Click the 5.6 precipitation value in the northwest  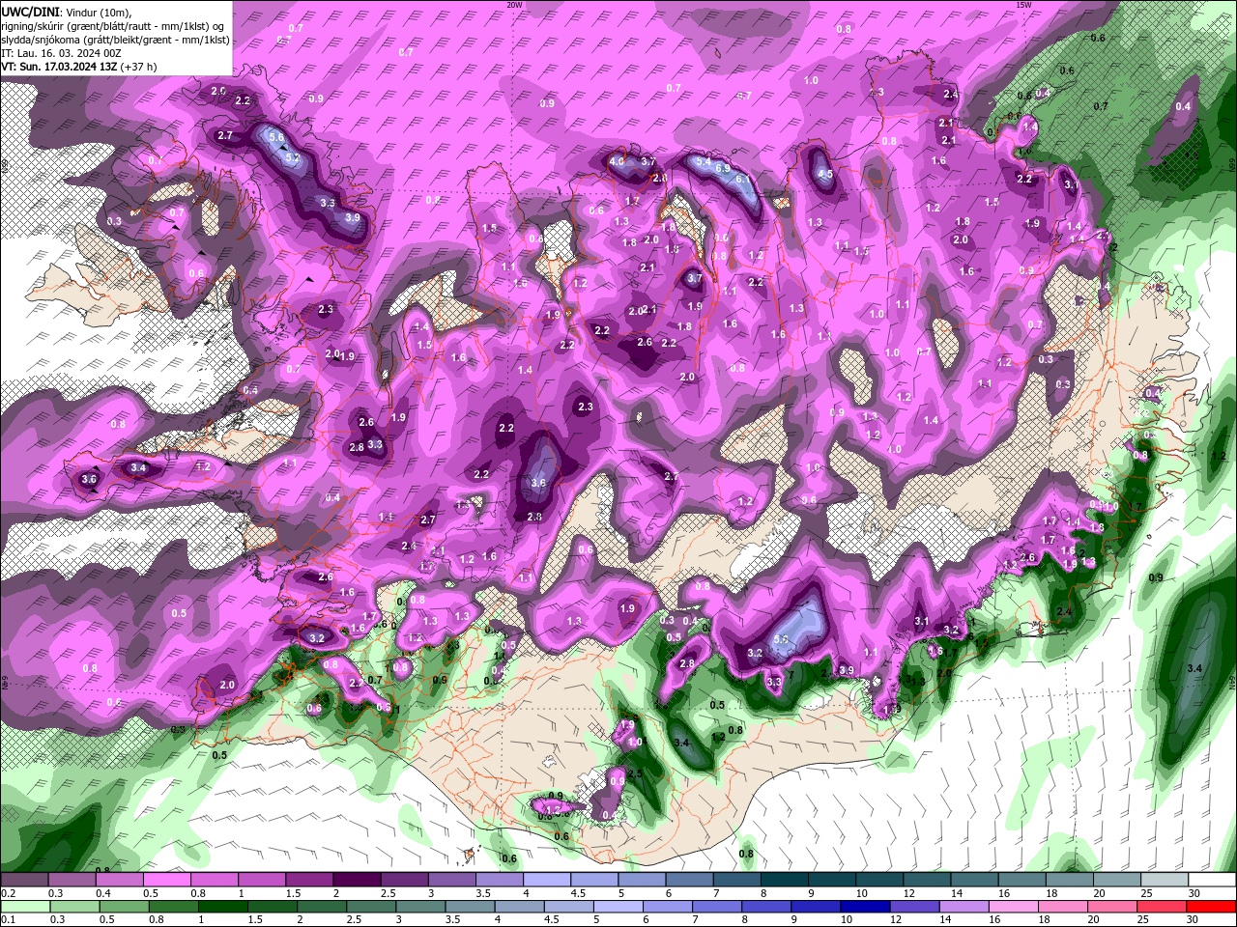276,138
